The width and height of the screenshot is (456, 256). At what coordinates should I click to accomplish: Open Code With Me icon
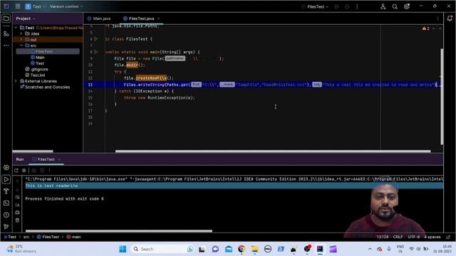pos(383,6)
